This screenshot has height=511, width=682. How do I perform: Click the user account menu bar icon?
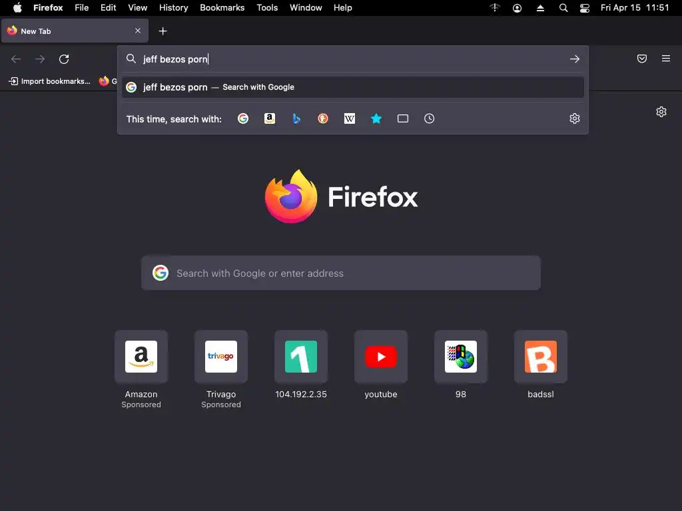coord(517,8)
